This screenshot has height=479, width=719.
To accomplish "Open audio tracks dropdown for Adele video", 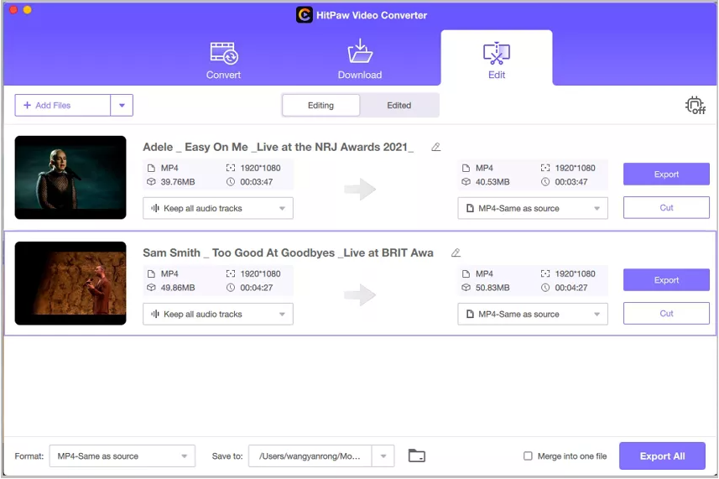I will pyautogui.click(x=218, y=209).
